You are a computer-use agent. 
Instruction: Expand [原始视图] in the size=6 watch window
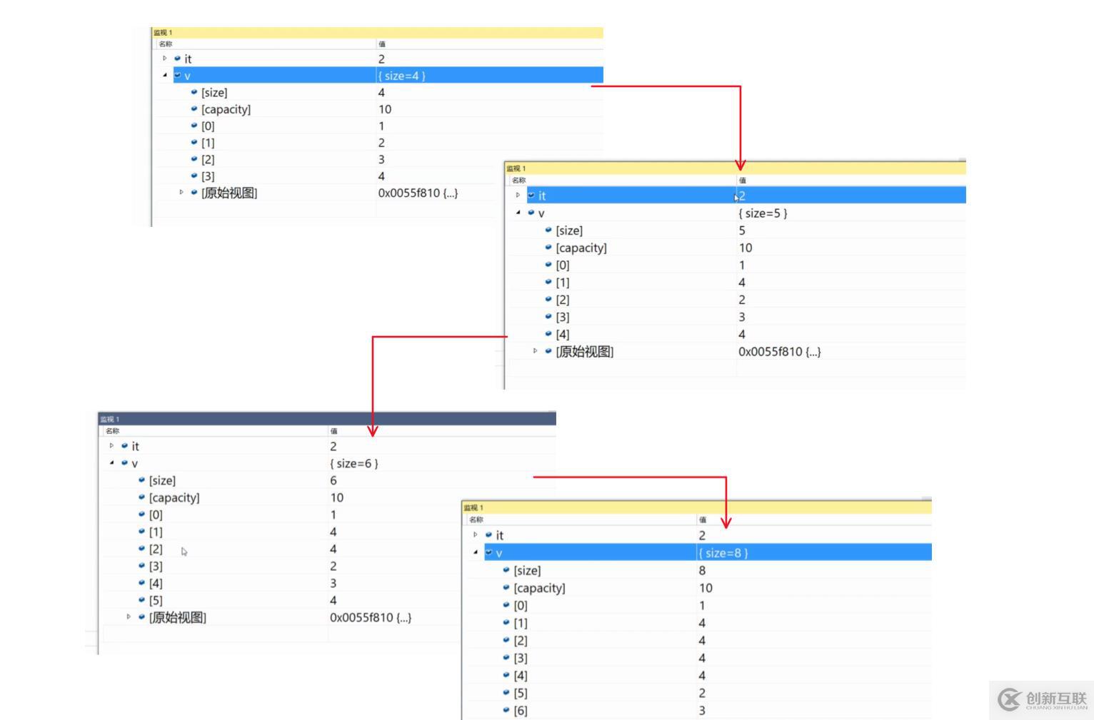point(129,617)
